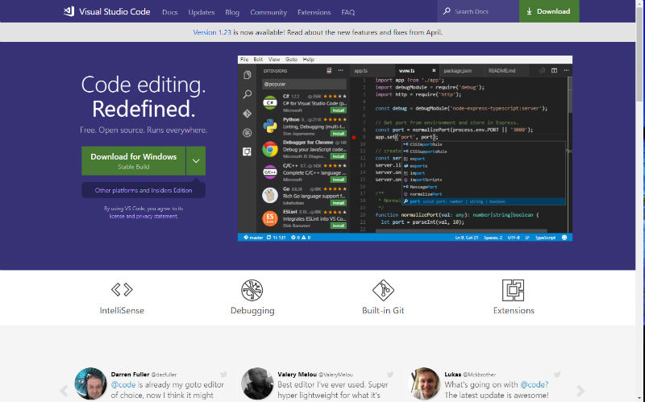Viewport: 645px width, 402px height.
Task: Open the @code mention in Lukas's tweet
Action: coord(535,385)
